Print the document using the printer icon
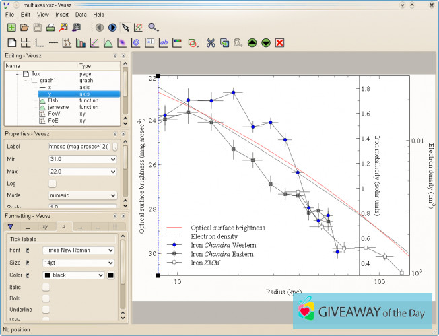 tap(50, 28)
